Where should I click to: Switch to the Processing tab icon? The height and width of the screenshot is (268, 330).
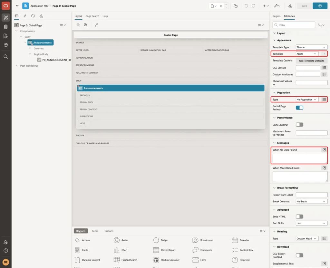pos(33,16)
